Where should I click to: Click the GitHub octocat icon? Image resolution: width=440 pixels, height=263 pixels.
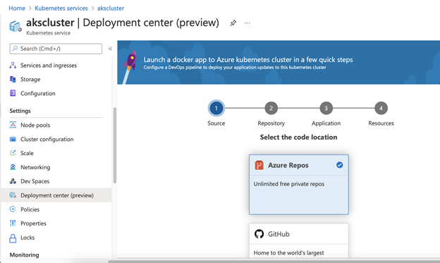(259, 234)
